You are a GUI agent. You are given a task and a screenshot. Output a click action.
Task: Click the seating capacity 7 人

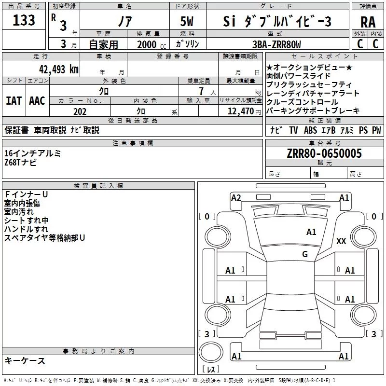(207, 91)
